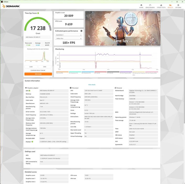The image size is (185, 184).
Task: Toggle the CPU Utility (%) legend series
Action: [113, 73]
